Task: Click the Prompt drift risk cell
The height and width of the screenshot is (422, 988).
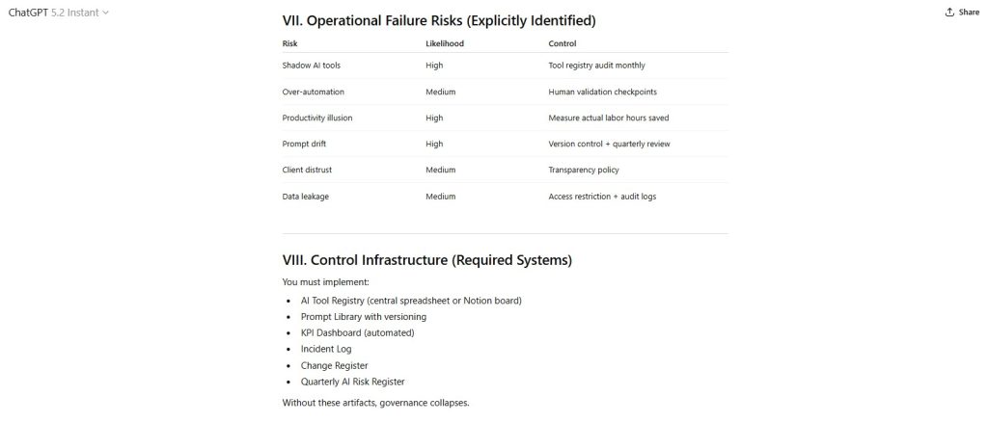Action: point(307,144)
